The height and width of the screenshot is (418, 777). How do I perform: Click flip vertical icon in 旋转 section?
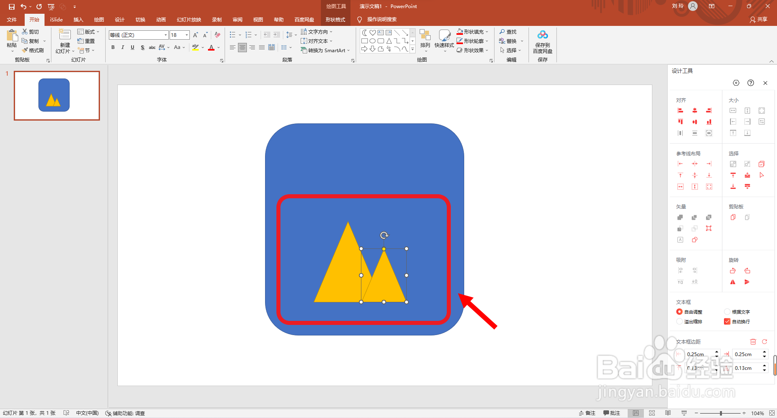747,282
